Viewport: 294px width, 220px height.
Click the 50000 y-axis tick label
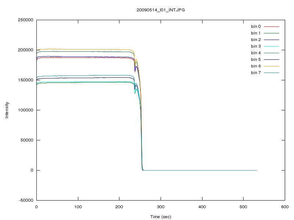pos(27,140)
